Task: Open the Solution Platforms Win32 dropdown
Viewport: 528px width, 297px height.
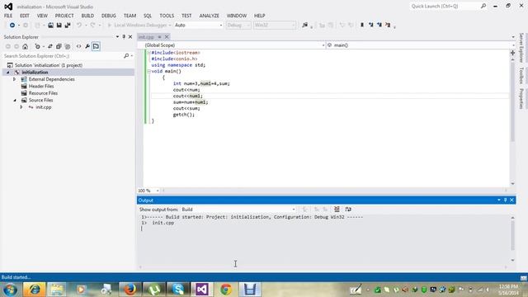Action: point(275,26)
